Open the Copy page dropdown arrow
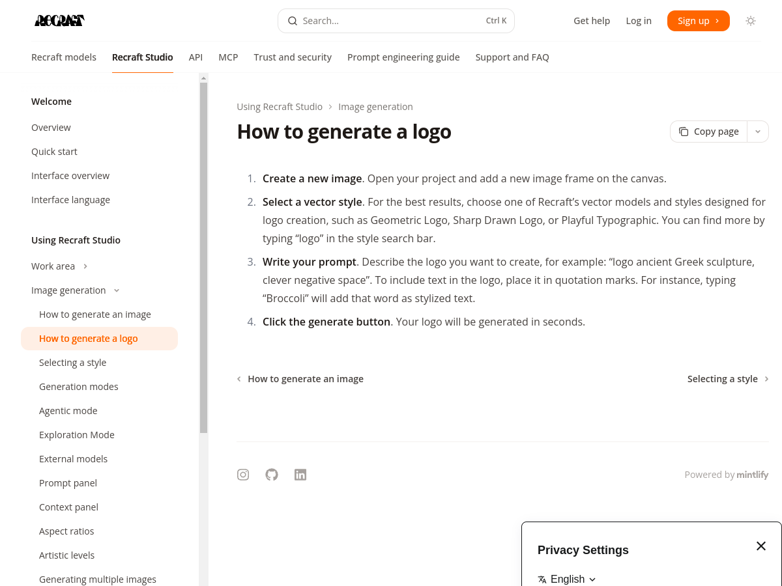This screenshot has width=782, height=586. pos(758,132)
